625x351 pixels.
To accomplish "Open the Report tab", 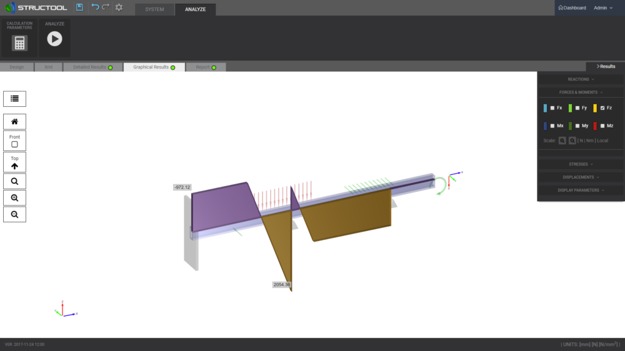I will [x=206, y=67].
